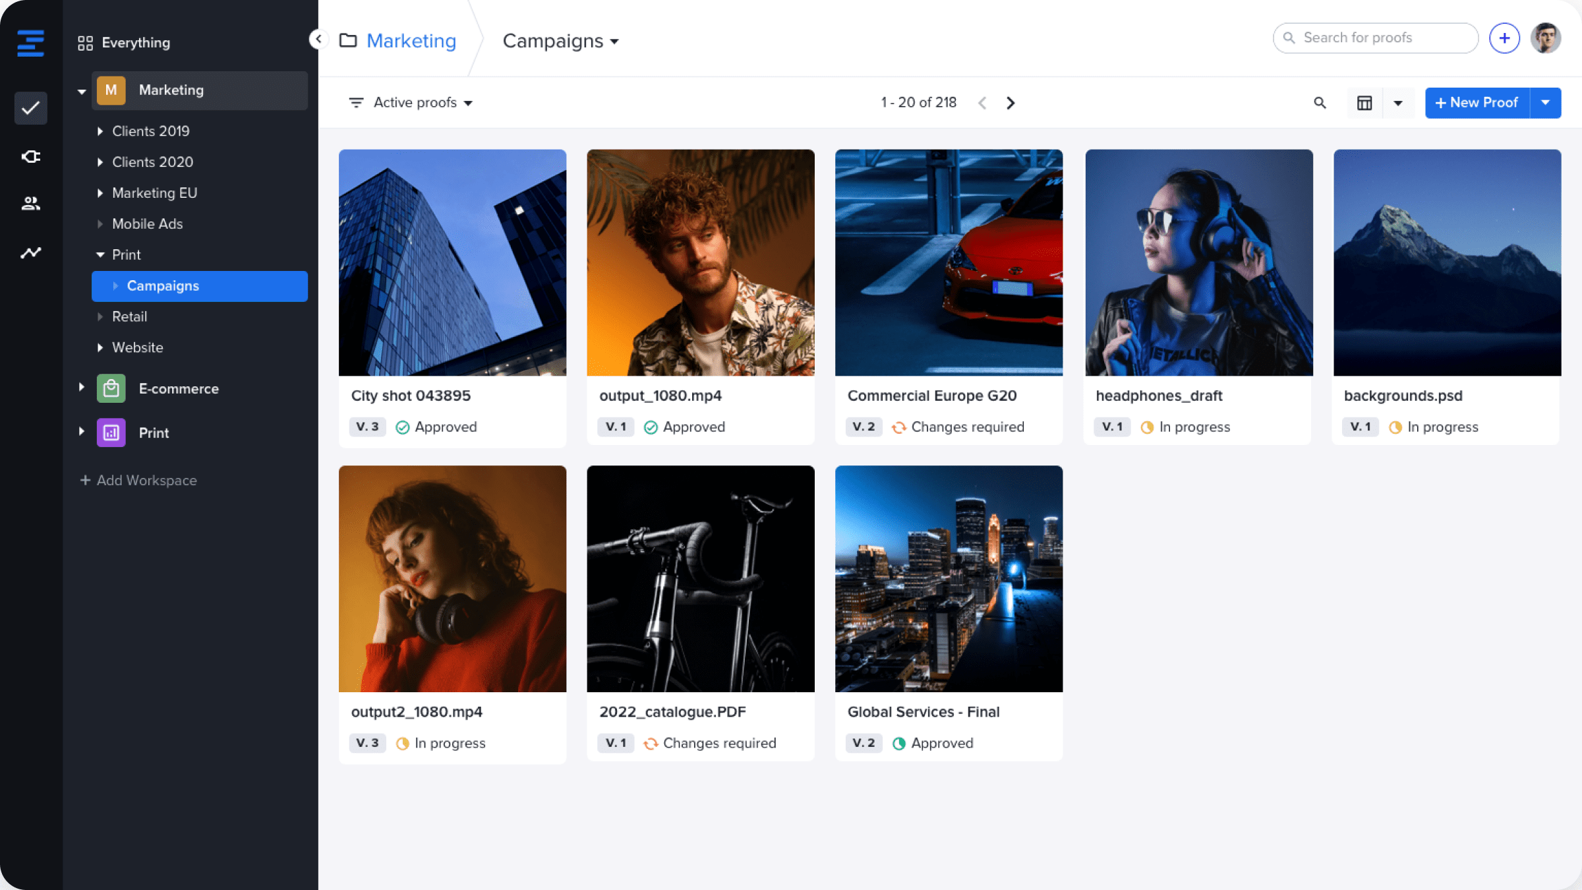This screenshot has height=890, width=1582.
Task: Open the analytics chart icon
Action: pyautogui.click(x=30, y=252)
